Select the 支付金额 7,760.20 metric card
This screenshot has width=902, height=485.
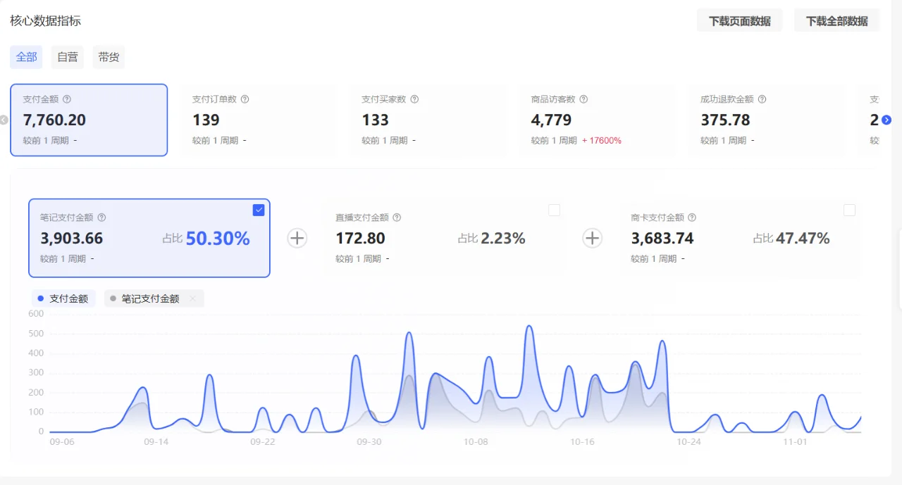tap(89, 120)
